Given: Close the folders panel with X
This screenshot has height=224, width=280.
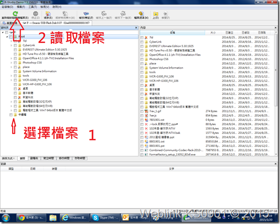Looking at the screenshot, I should point(136,28).
